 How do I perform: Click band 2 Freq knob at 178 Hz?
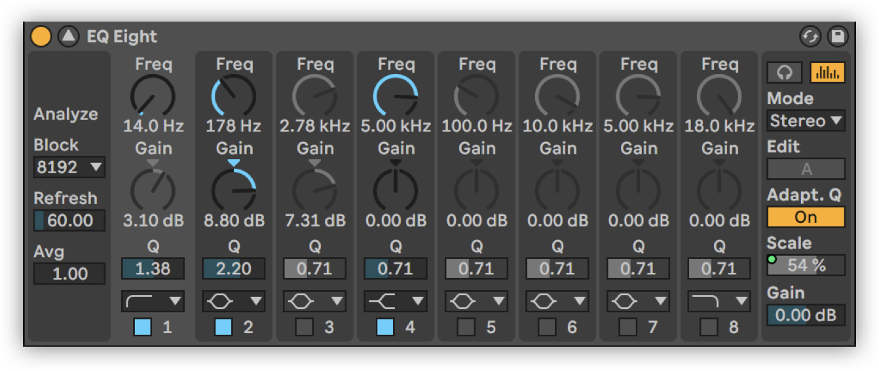pyautogui.click(x=234, y=96)
